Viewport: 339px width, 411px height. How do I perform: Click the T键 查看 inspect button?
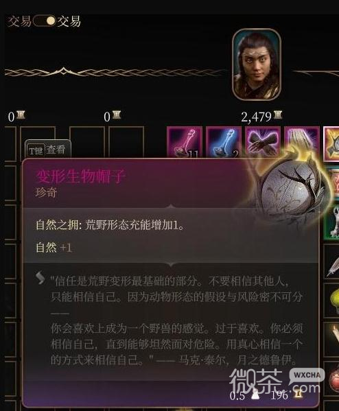47,150
